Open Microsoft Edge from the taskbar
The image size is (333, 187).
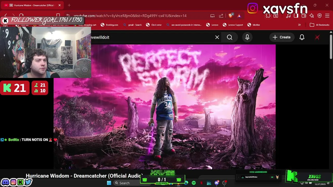tap(186, 183)
